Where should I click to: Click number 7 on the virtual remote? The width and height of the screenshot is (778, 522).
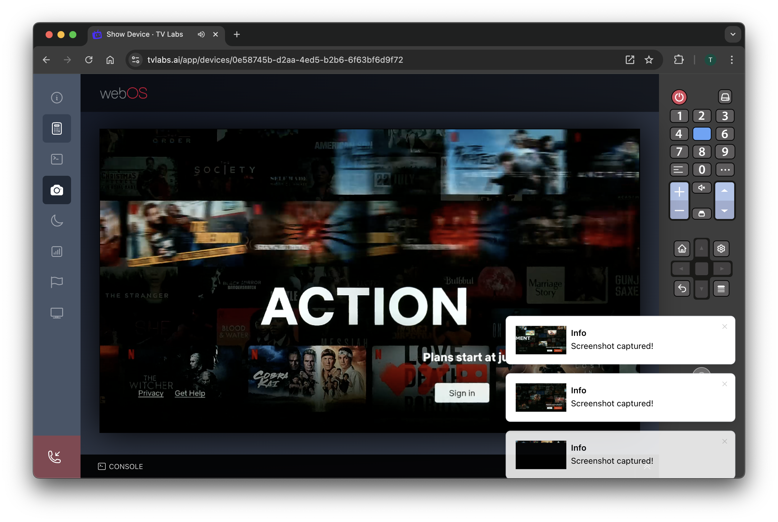pyautogui.click(x=679, y=152)
